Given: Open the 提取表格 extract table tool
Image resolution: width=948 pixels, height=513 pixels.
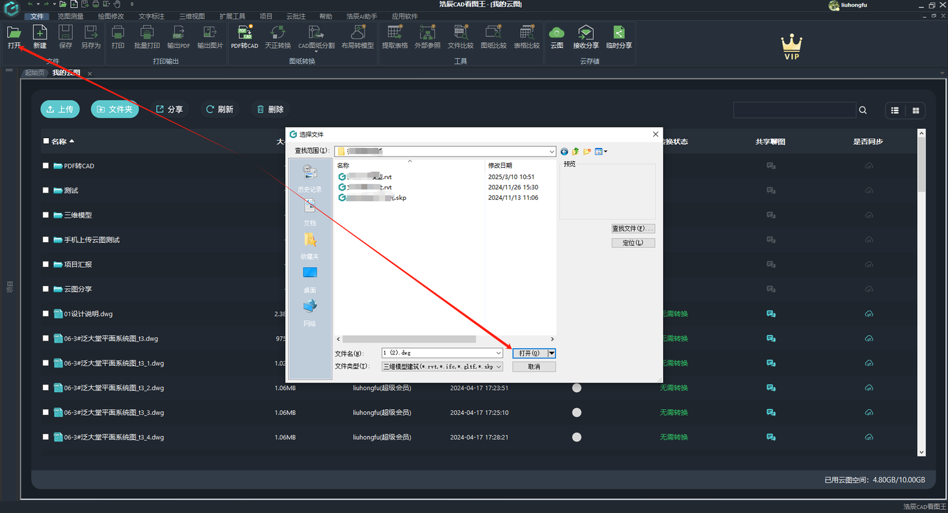Looking at the screenshot, I should (395, 37).
